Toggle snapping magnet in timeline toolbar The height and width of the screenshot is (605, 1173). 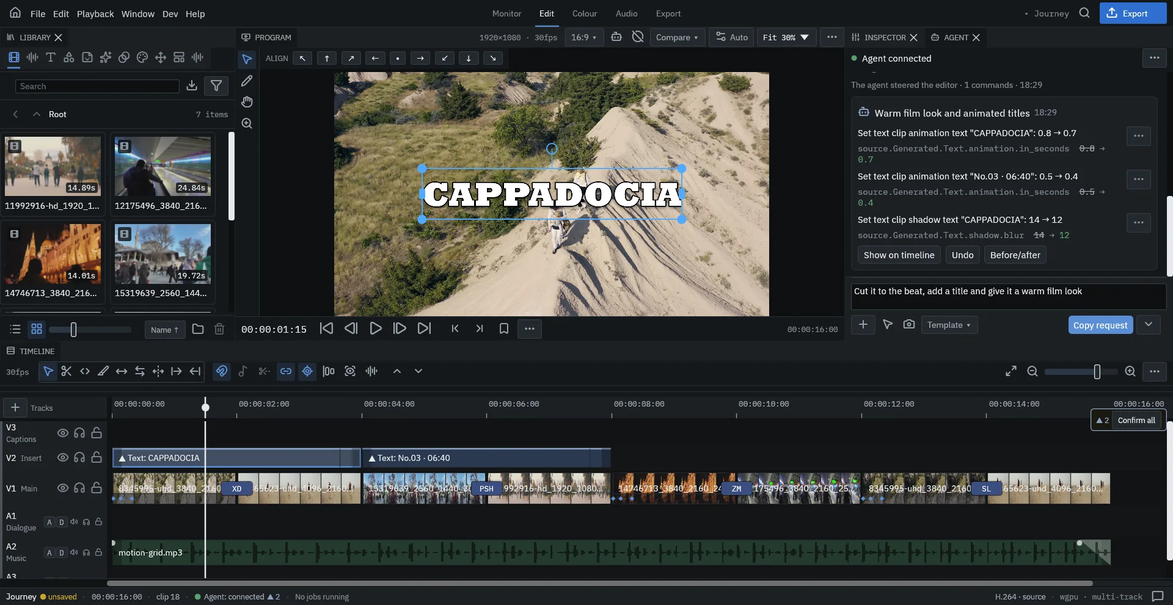222,371
